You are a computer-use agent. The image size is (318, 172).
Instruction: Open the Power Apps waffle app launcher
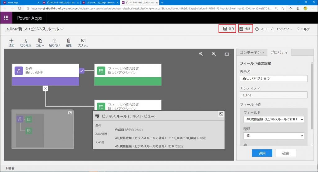coord(6,18)
